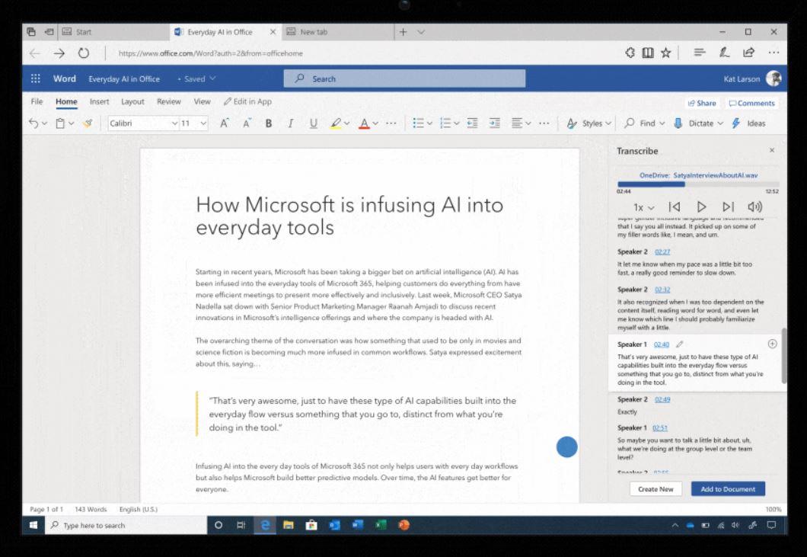This screenshot has width=807, height=557.
Task: Open the Review ribbon tab
Action: pyautogui.click(x=168, y=101)
